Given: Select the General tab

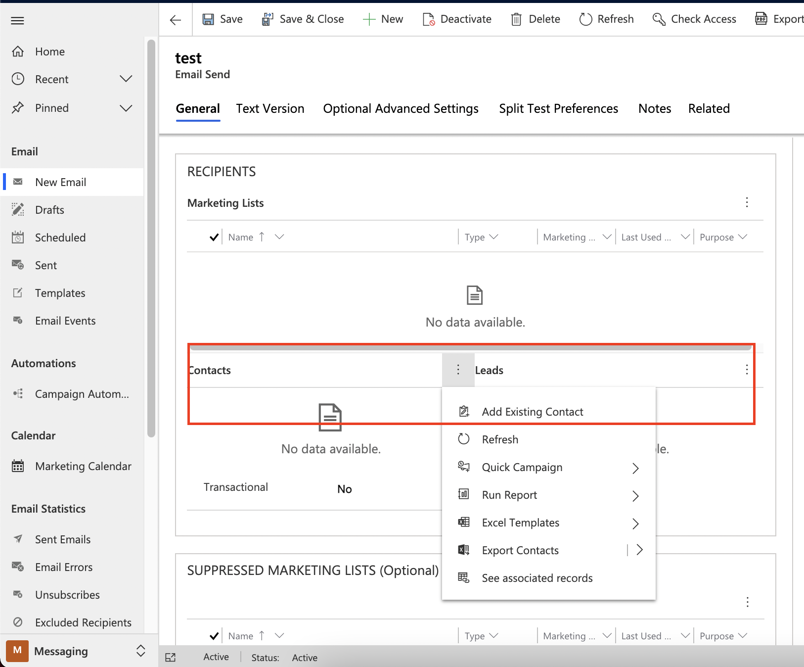Looking at the screenshot, I should pos(198,109).
